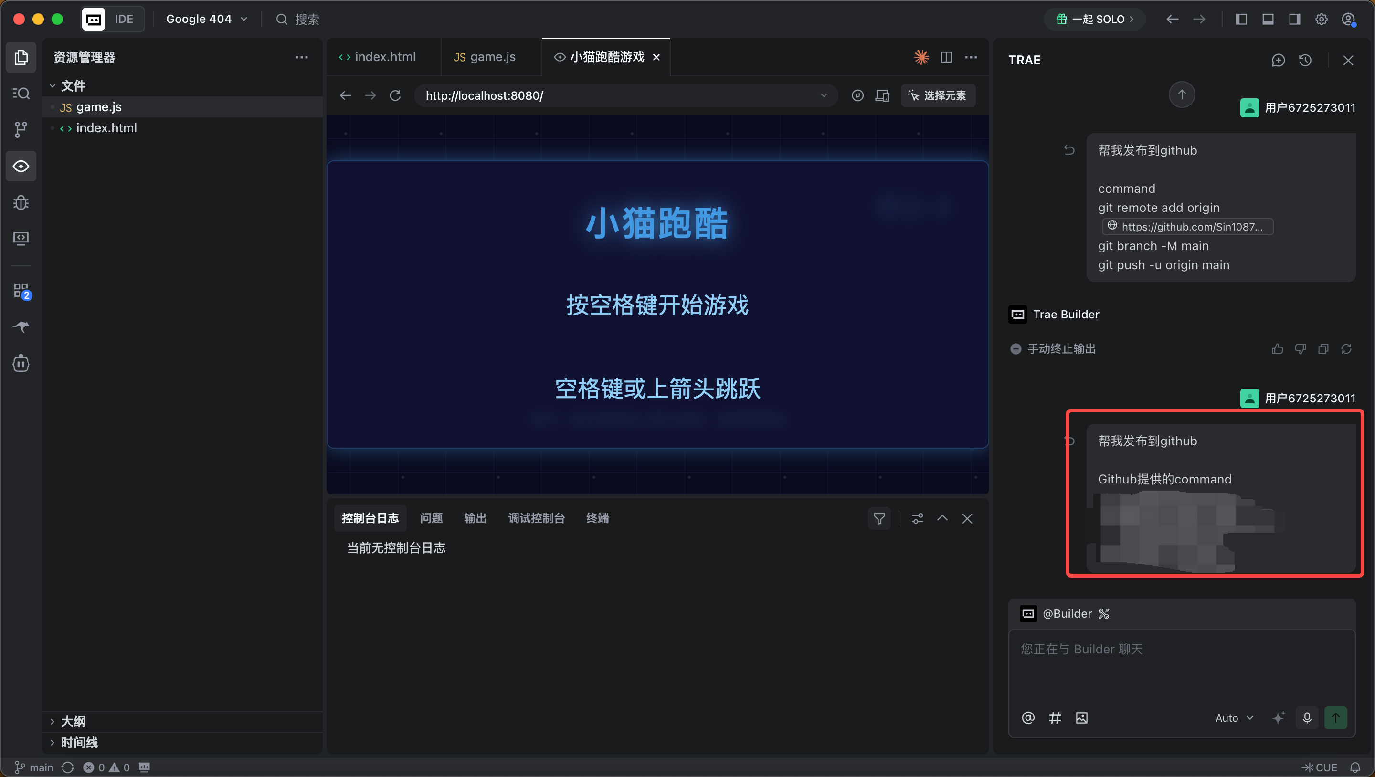The height and width of the screenshot is (777, 1375).
Task: Expand the 时间线 timeline section
Action: click(74, 742)
